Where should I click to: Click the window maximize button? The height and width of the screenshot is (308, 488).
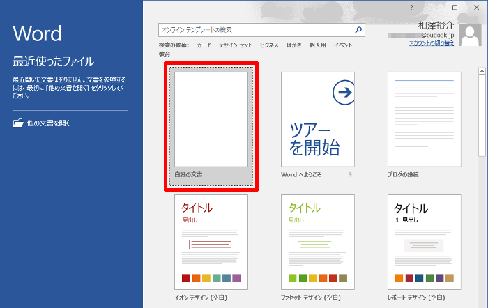click(455, 8)
